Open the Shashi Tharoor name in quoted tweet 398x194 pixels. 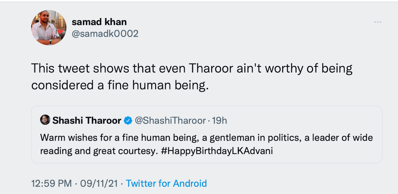(x=87, y=121)
